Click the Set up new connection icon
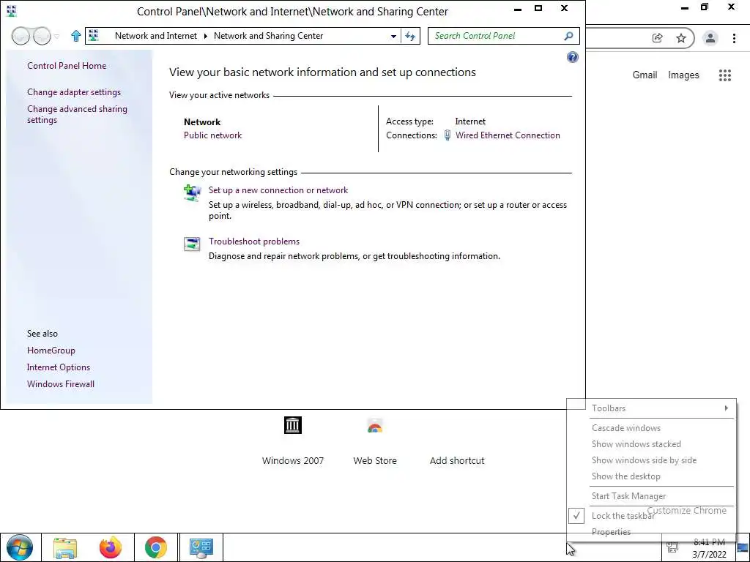Screen dimensions: 750x562 pyautogui.click(x=193, y=193)
